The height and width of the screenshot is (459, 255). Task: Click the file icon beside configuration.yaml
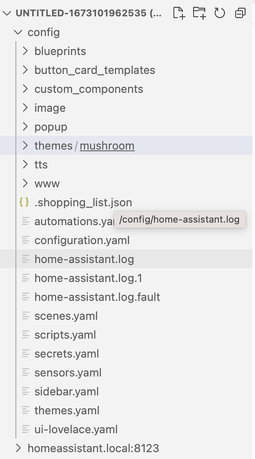point(26,240)
